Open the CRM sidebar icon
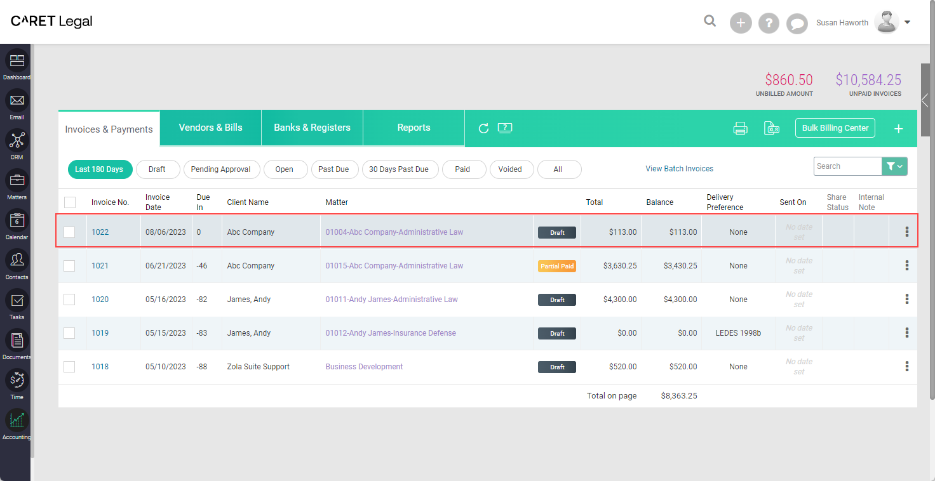935x481 pixels. click(17, 140)
